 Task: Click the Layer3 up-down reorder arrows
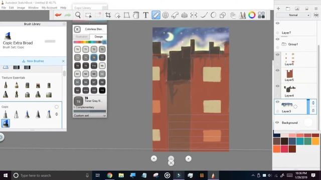point(313,103)
